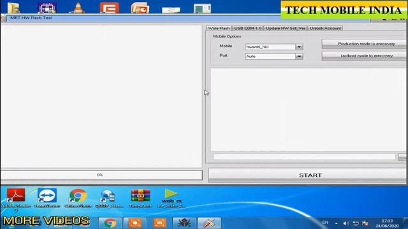Viewport: 408px width, 229px height.
Task: Open the Chrome desktop shortcut
Action: [78, 198]
